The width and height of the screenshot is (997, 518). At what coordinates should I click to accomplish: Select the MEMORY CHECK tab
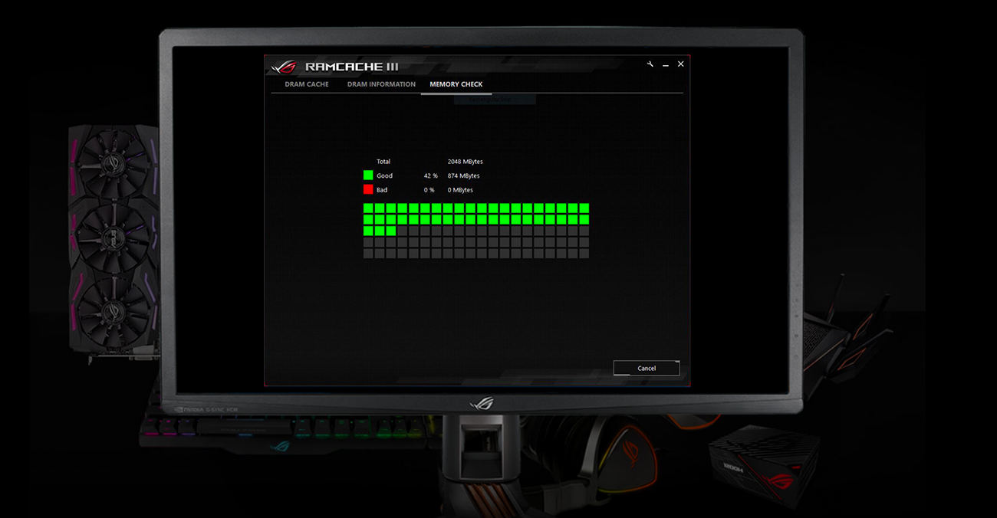(x=456, y=84)
